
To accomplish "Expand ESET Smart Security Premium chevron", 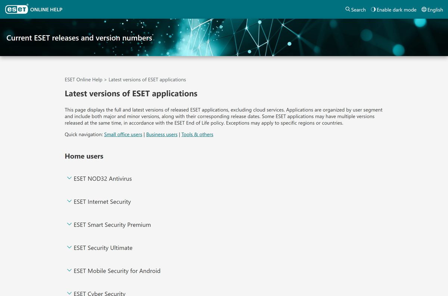I will pyautogui.click(x=69, y=224).
